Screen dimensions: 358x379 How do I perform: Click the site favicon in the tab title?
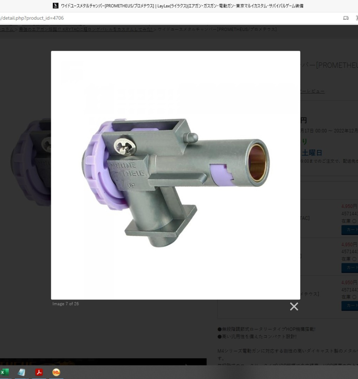55,6
